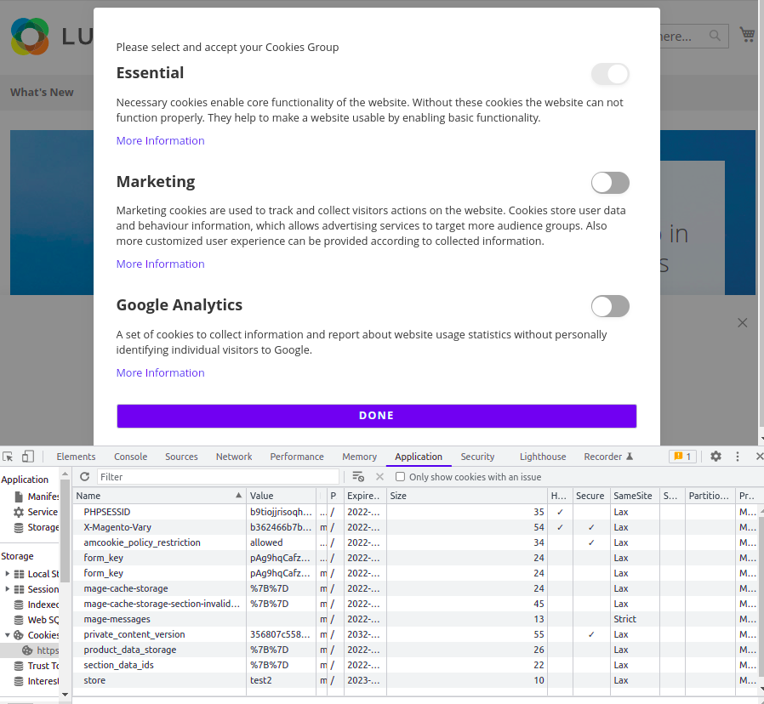This screenshot has height=704, width=764.
Task: Open the Memory tab
Action: (x=360, y=457)
